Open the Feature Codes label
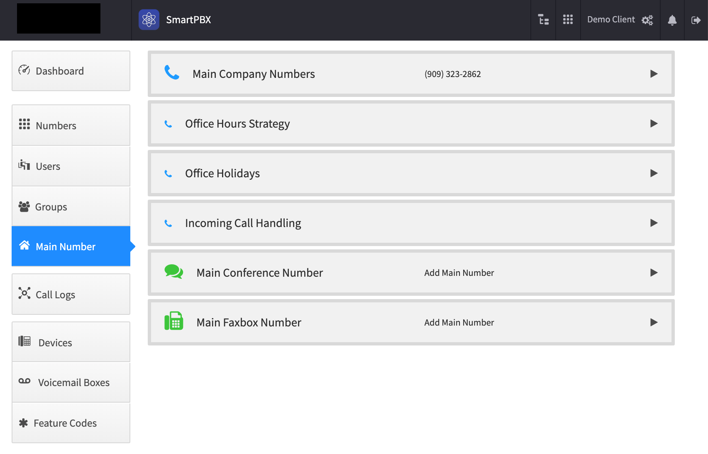This screenshot has height=454, width=708. 65,423
